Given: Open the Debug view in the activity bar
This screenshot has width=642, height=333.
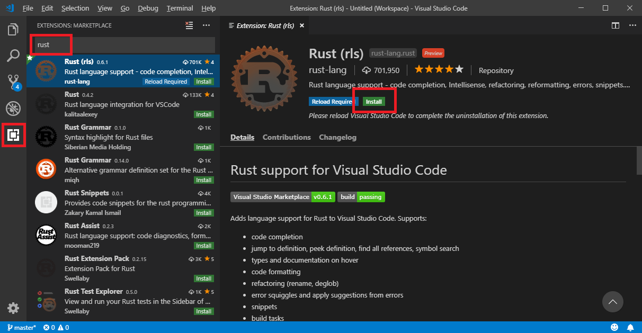Looking at the screenshot, I should pos(13,108).
